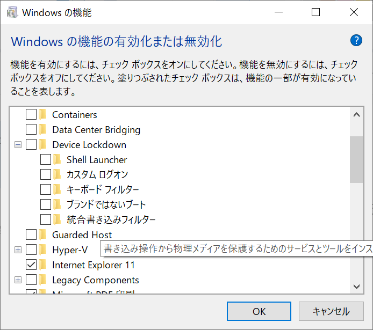Enable the Containers checkbox

click(x=31, y=114)
